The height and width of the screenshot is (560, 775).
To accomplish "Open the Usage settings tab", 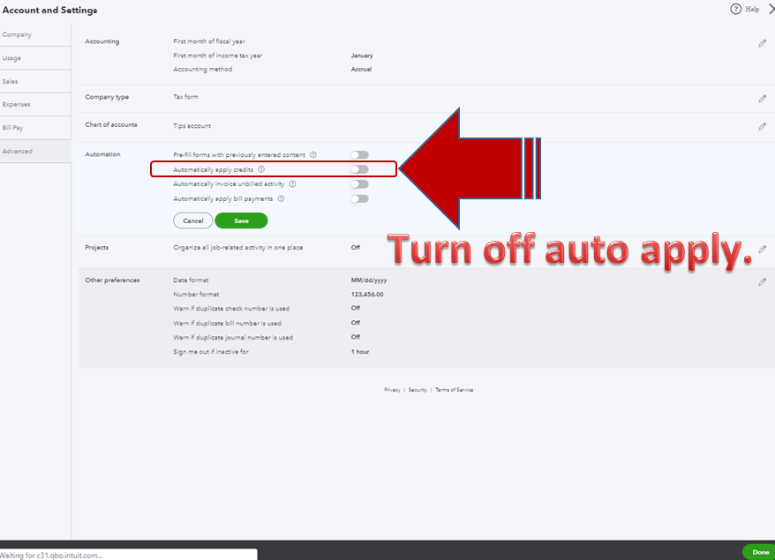I will [35, 58].
